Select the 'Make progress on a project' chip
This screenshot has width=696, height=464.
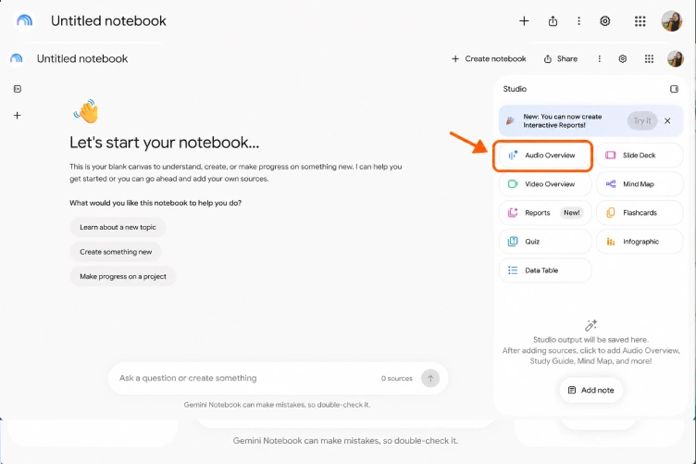(123, 277)
